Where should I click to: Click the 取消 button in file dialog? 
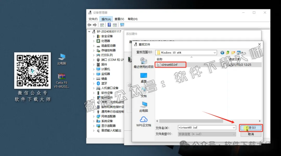tap(251, 134)
